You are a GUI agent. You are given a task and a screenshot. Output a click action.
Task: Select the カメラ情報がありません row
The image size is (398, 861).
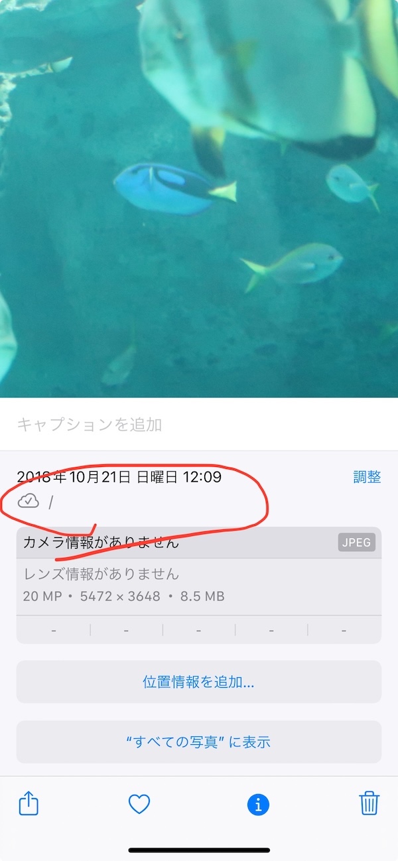199,543
